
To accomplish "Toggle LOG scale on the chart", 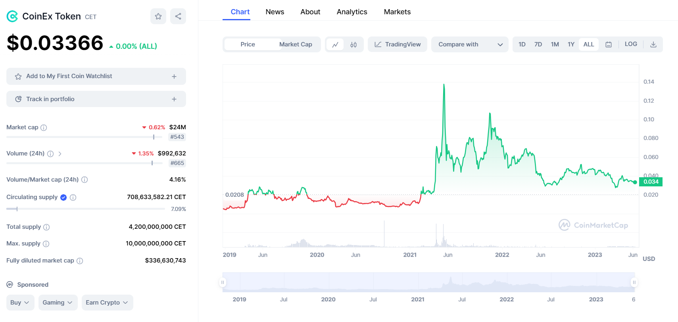I will [631, 44].
